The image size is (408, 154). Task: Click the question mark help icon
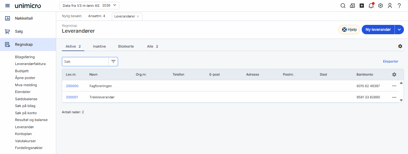click(399, 6)
